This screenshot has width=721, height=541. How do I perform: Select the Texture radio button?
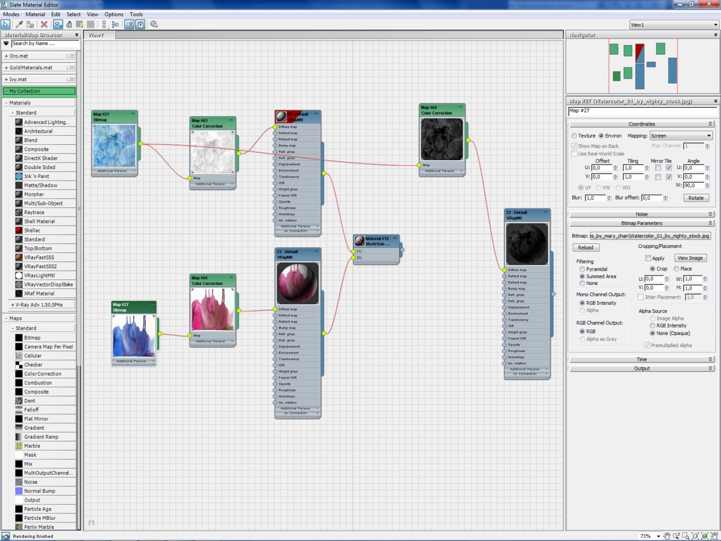574,136
